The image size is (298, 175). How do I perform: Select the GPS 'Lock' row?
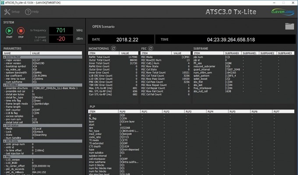pyautogui.click(x=42, y=132)
